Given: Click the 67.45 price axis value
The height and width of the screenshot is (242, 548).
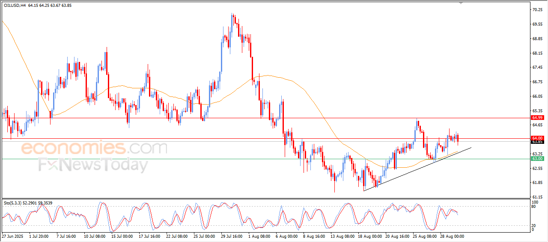Looking at the screenshot, I should pyautogui.click(x=537, y=67).
